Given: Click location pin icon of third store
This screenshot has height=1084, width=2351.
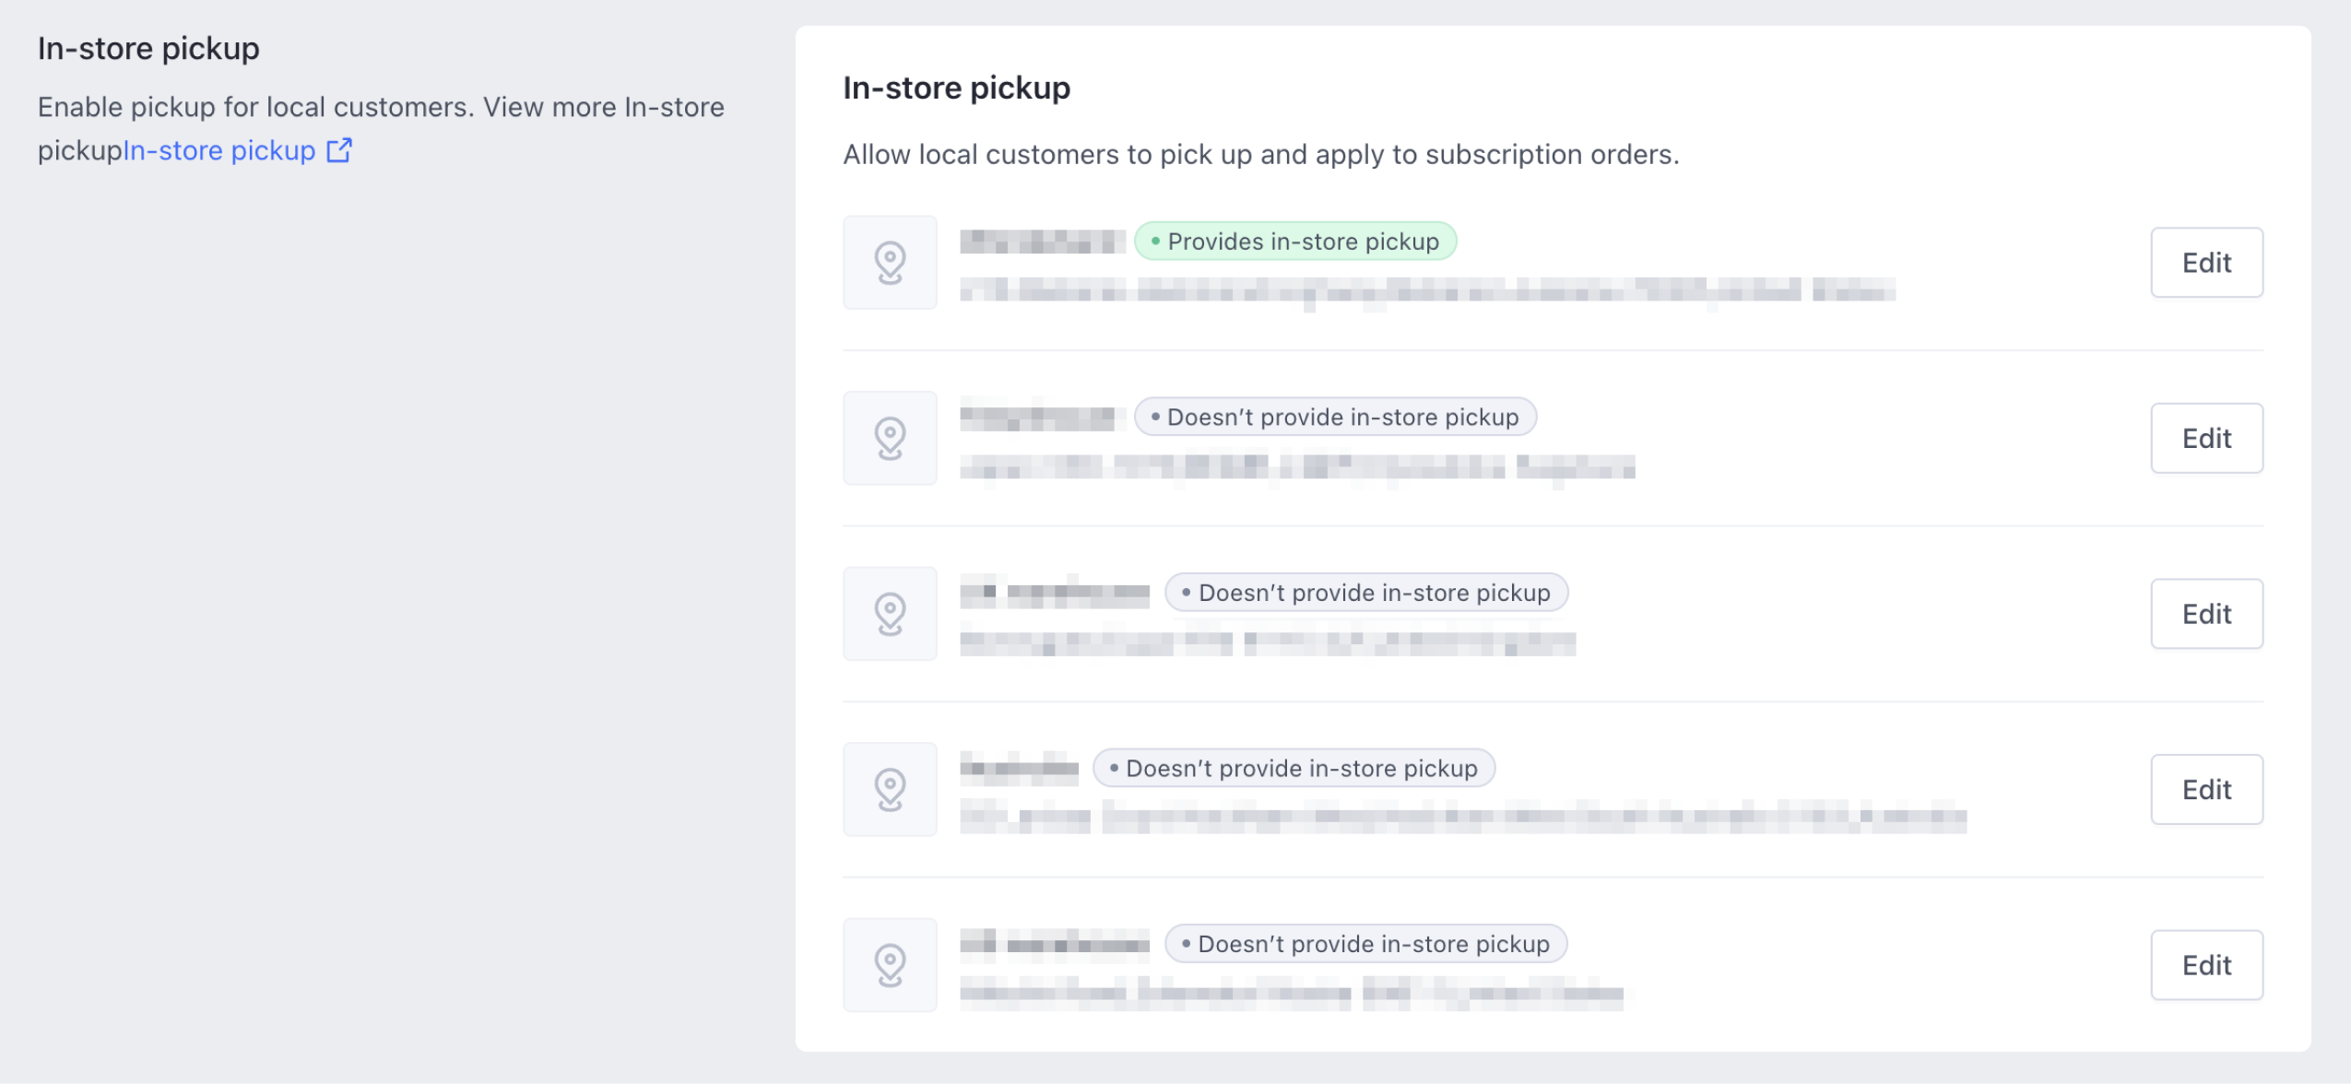Looking at the screenshot, I should 890,614.
